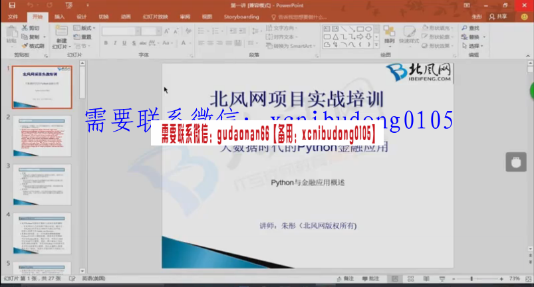Click the Redo icon in title bar
Screen dimensions: 534x287
pos(50,5)
